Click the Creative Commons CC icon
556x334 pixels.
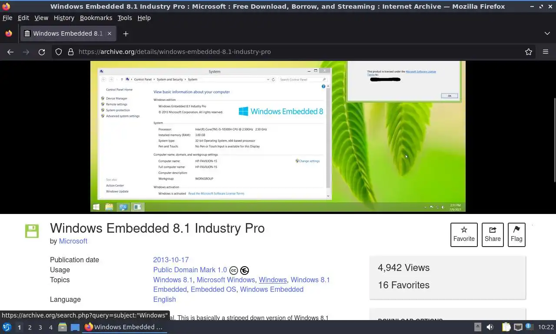(234, 271)
